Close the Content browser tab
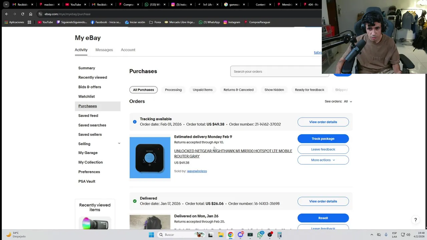 point(270,5)
